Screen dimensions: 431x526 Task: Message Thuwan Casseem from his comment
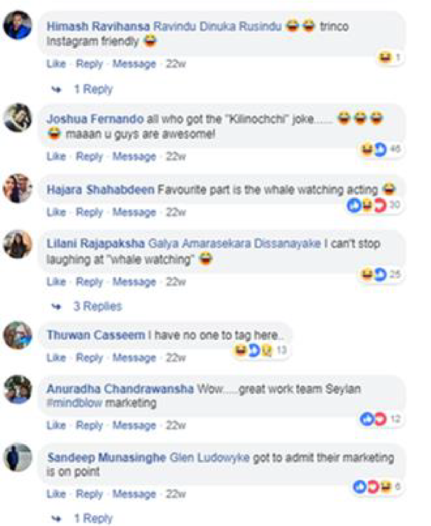tap(134, 358)
